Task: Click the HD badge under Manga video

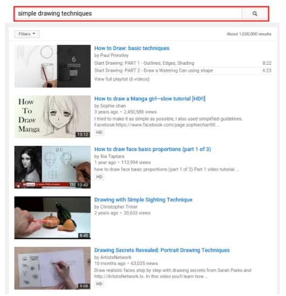Action: click(99, 132)
